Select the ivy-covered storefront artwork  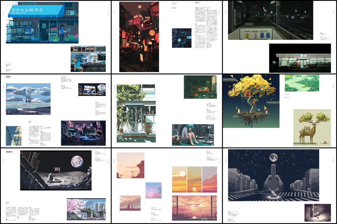136,113
